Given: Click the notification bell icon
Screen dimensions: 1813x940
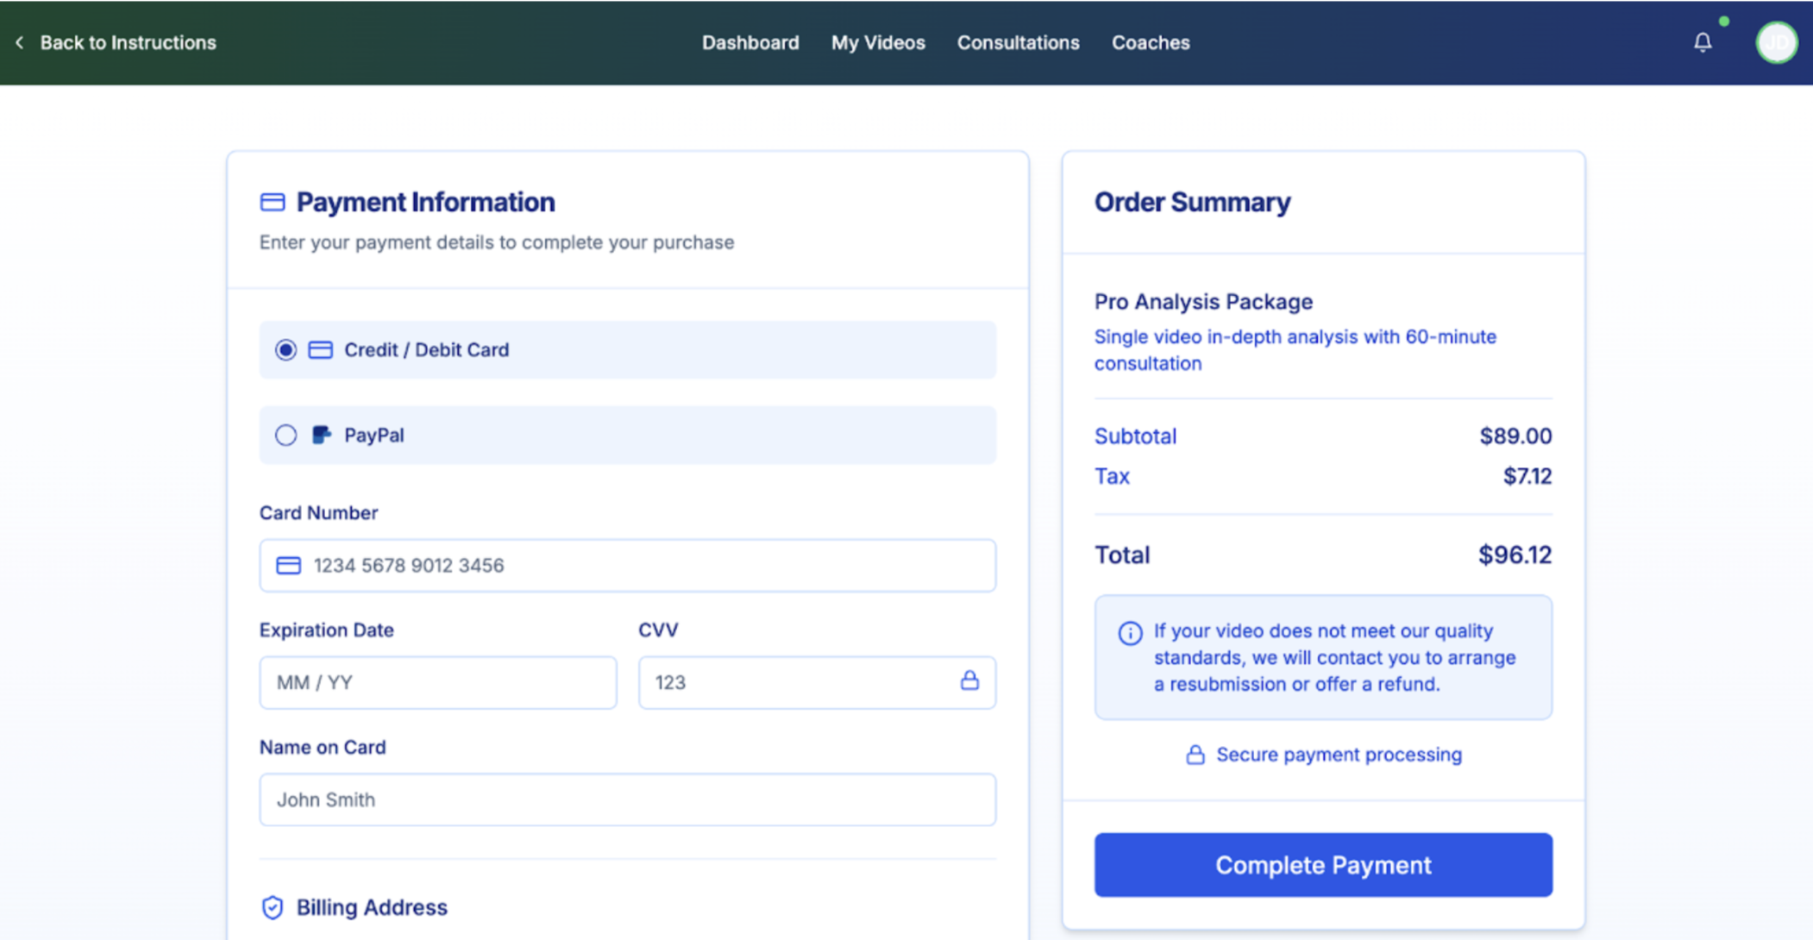Looking at the screenshot, I should [x=1702, y=42].
